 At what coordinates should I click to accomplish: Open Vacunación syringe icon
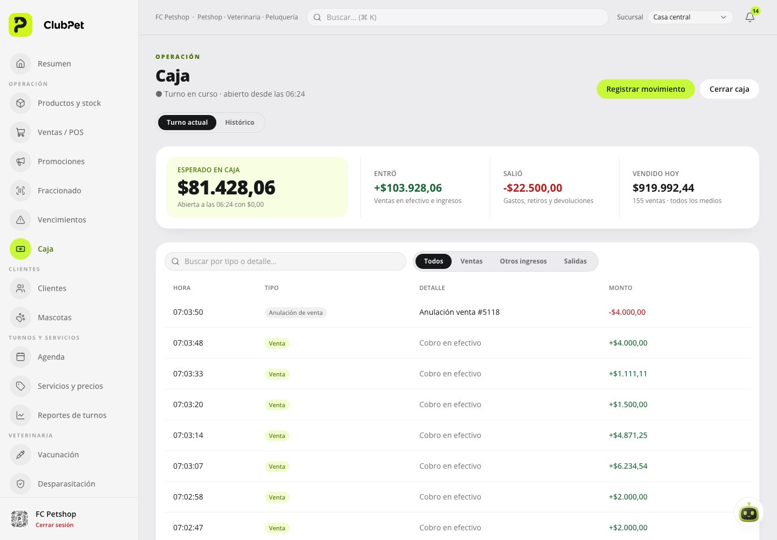click(21, 455)
